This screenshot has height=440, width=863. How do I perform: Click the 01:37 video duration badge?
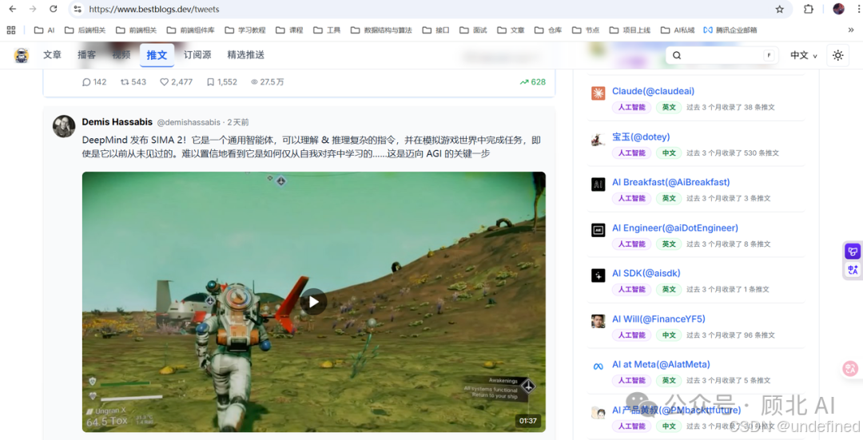coord(528,421)
